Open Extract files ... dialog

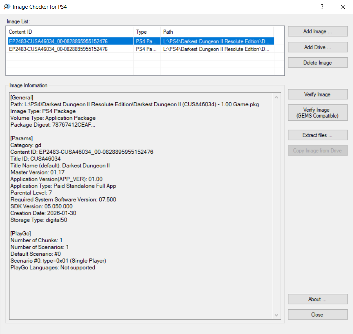[x=317, y=135]
